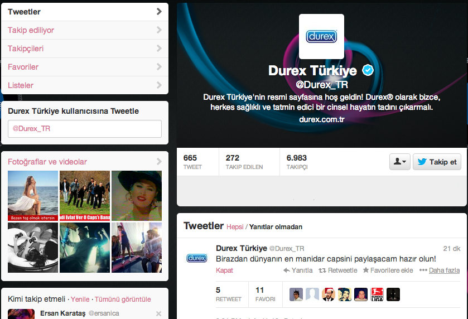View the 272 Takip edilen count
Screen dimensions: 468x319
[x=244, y=162]
